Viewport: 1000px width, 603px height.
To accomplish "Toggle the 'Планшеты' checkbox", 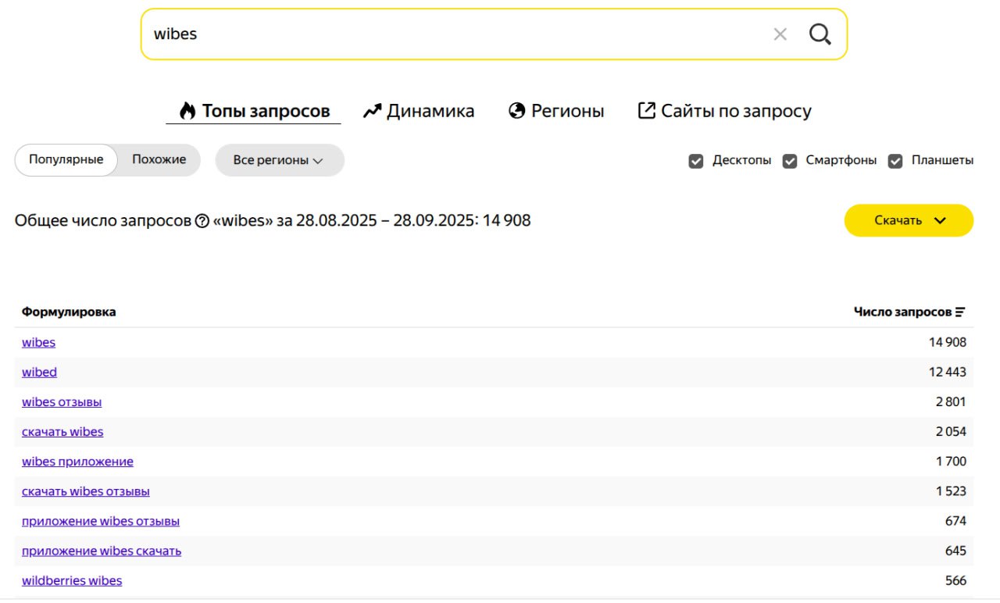I will 896,161.
